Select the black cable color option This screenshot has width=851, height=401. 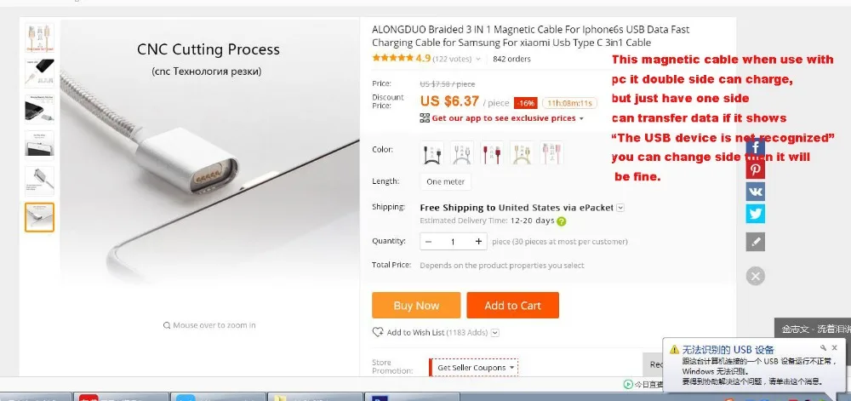(431, 153)
